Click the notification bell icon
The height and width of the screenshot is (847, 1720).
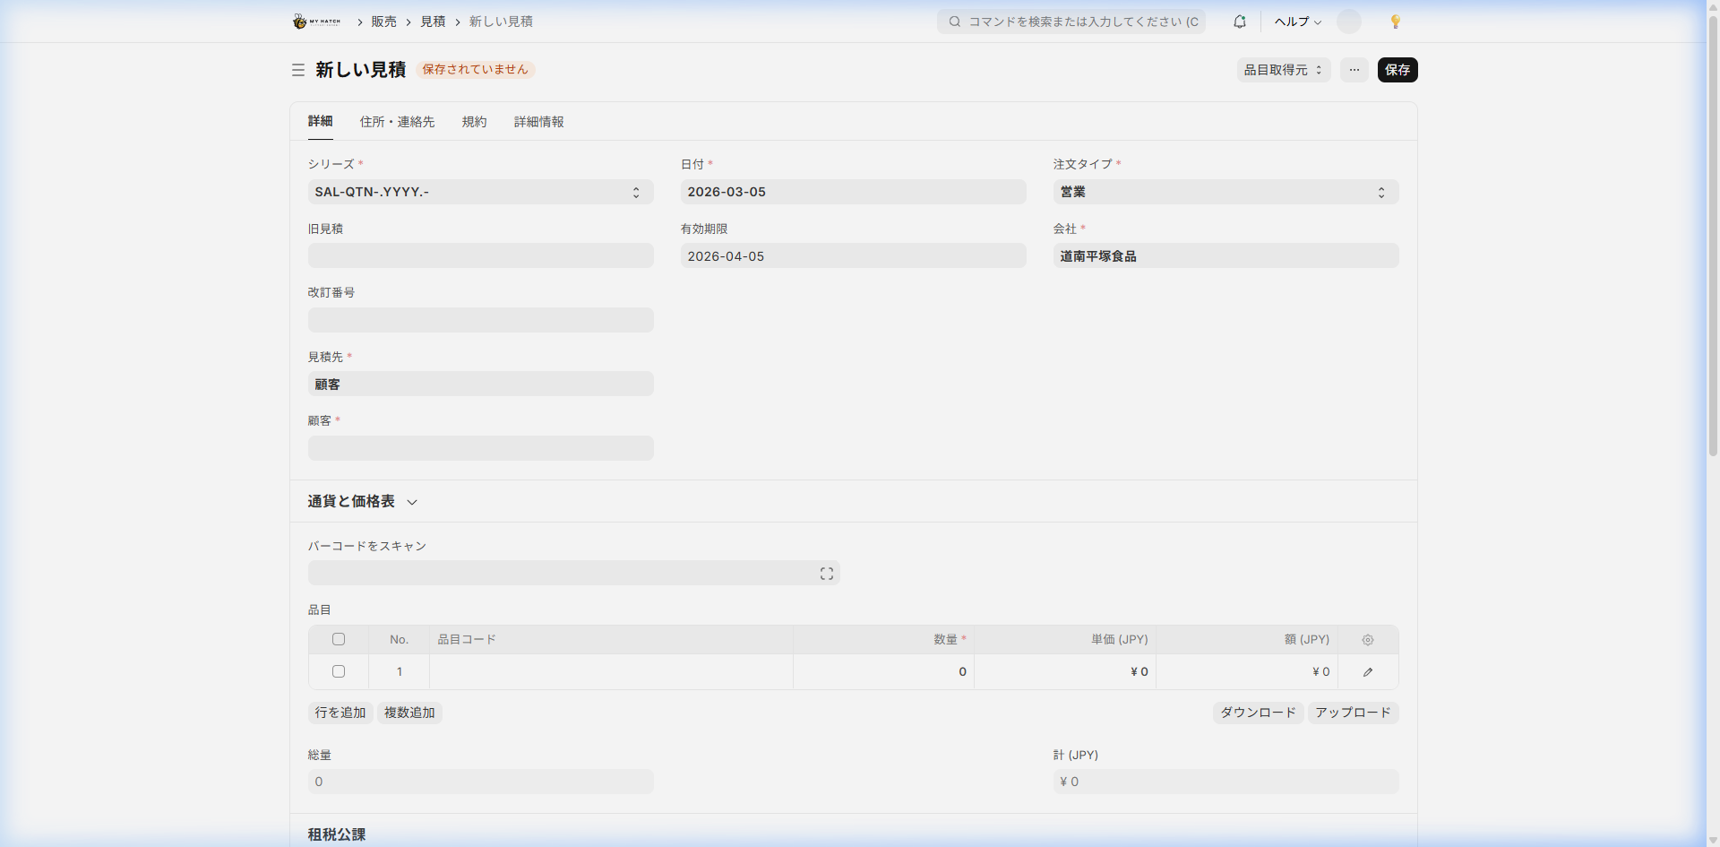pyautogui.click(x=1240, y=22)
